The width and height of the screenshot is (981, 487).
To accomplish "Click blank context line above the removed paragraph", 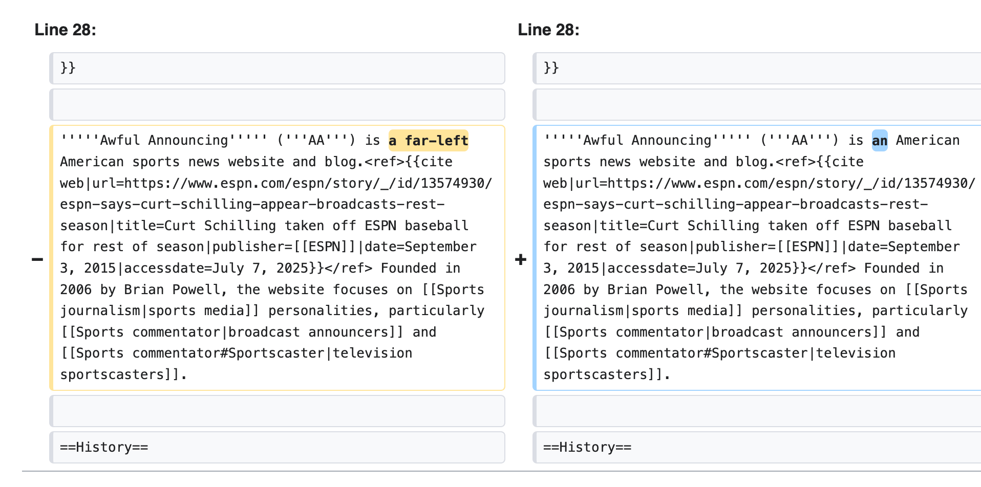I will click(x=277, y=105).
